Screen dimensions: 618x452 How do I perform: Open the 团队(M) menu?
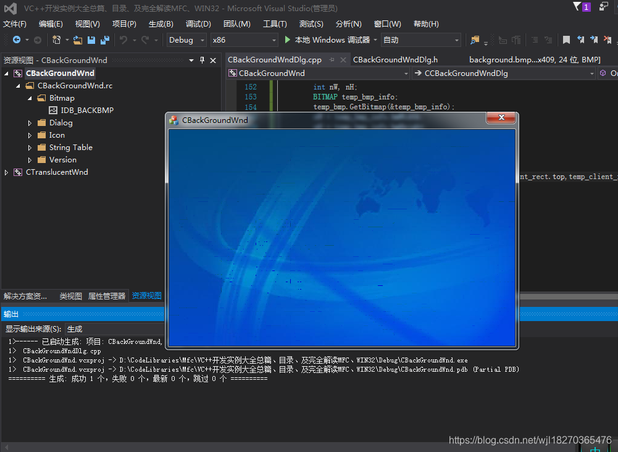click(x=237, y=24)
